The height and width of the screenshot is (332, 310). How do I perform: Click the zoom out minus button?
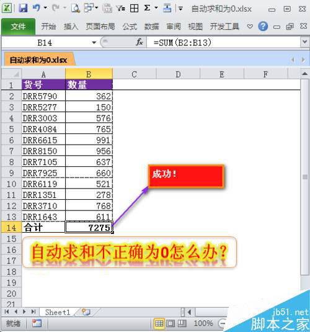point(222,323)
